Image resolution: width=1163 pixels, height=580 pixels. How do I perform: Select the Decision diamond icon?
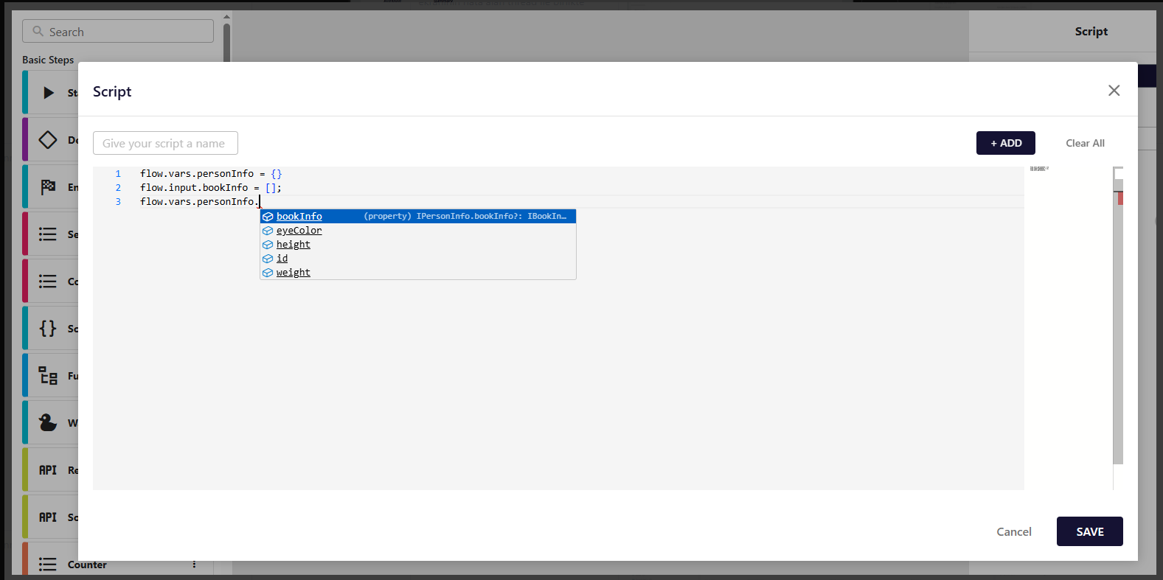coord(48,140)
